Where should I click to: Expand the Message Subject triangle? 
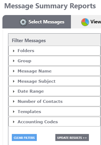click(14, 81)
